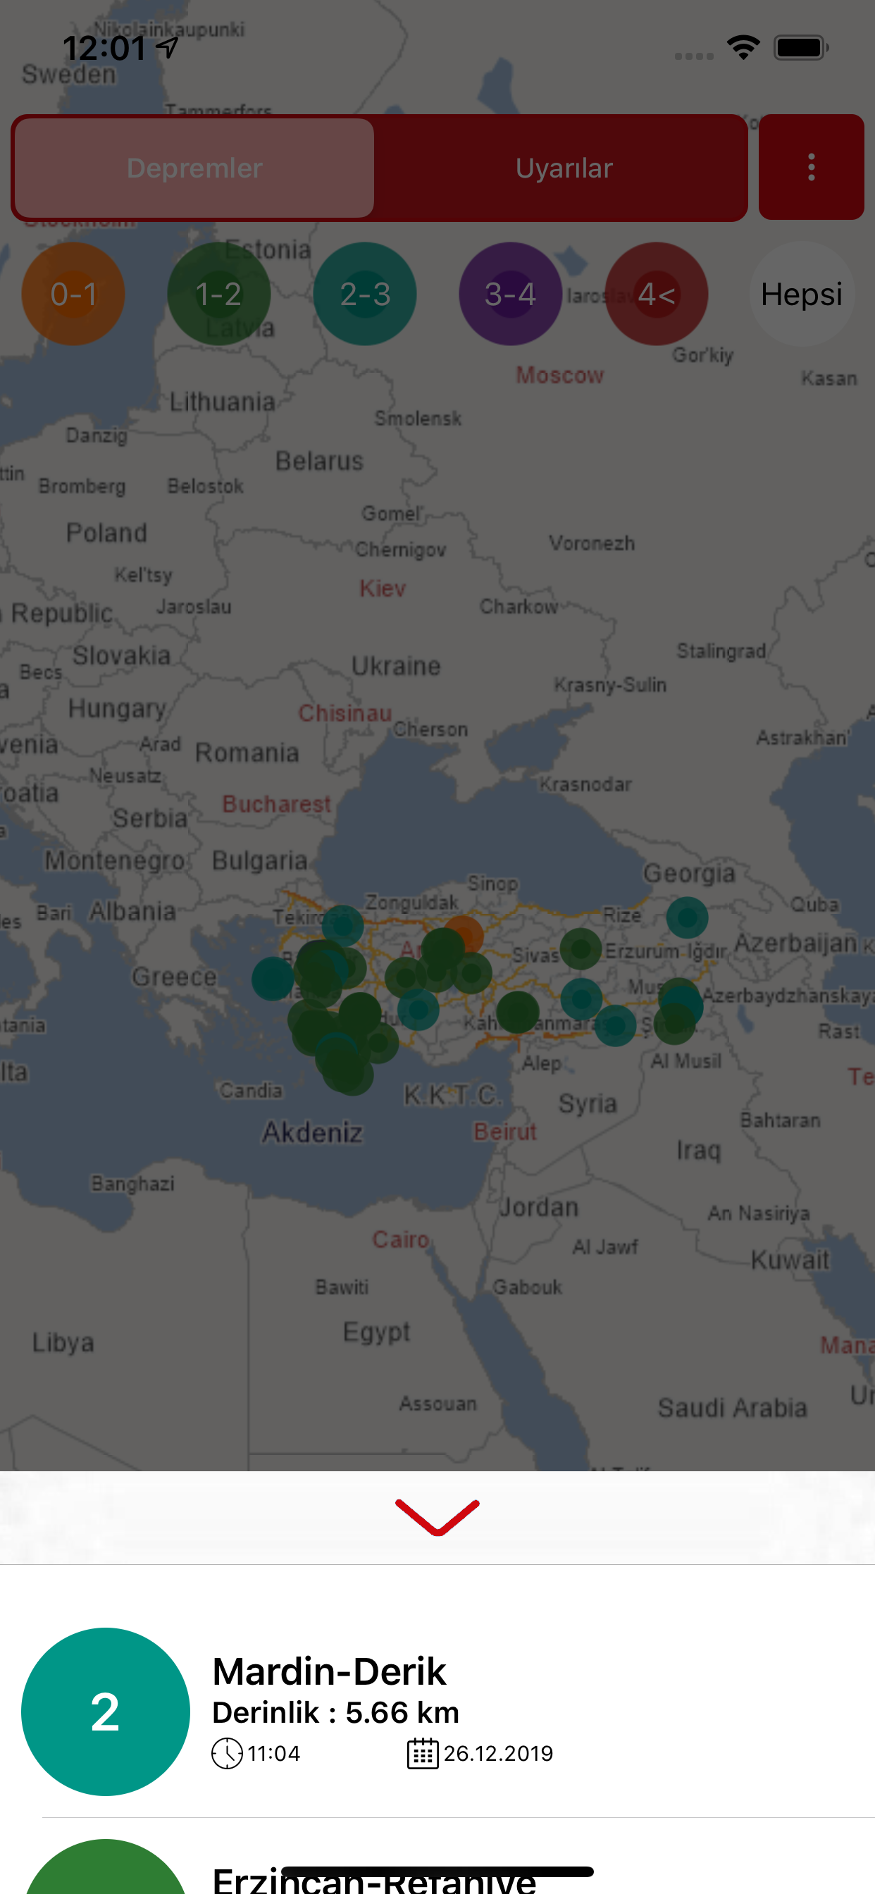Select the Derinlik : 5.66 km text

[335, 1712]
